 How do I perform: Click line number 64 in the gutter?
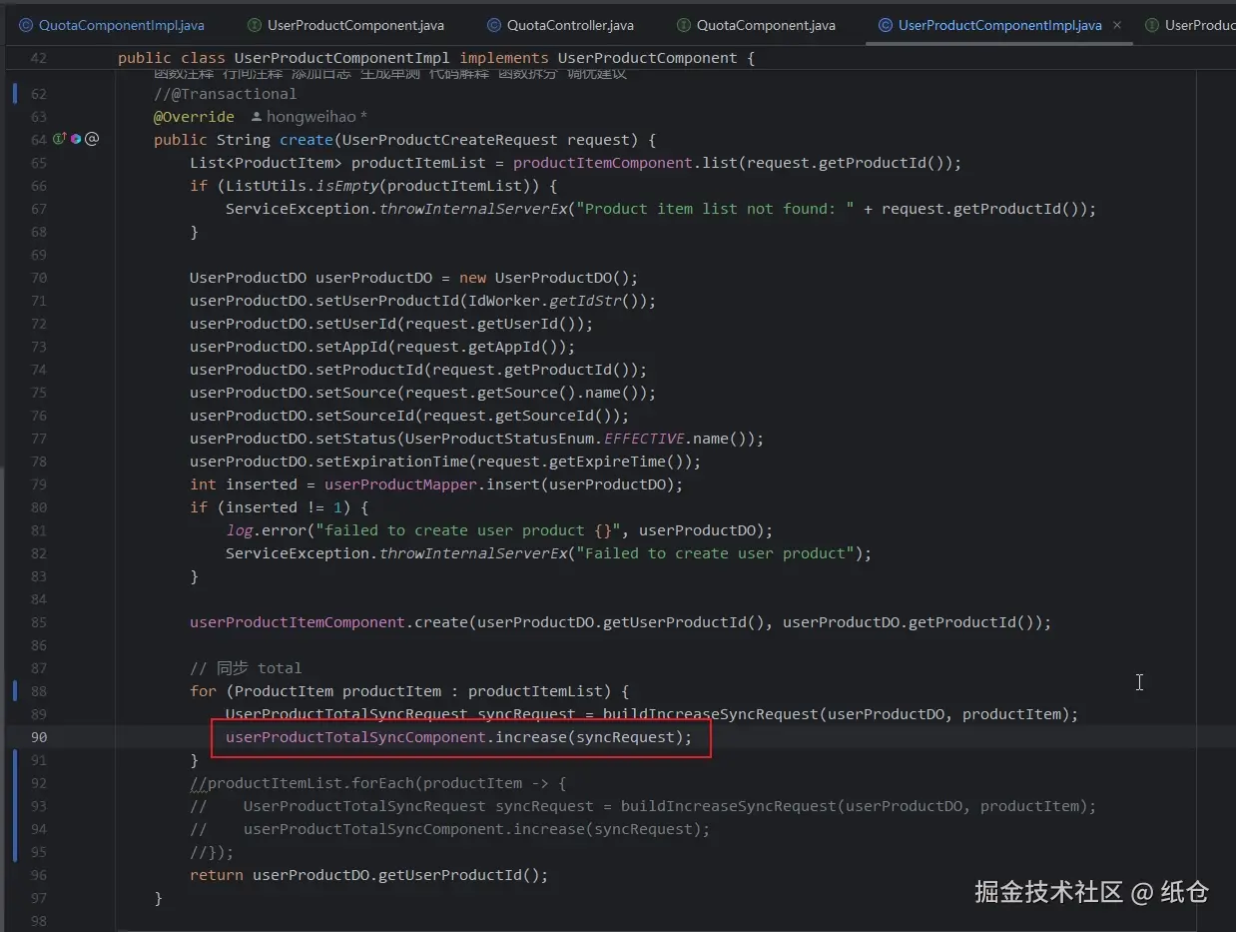pyautogui.click(x=38, y=140)
